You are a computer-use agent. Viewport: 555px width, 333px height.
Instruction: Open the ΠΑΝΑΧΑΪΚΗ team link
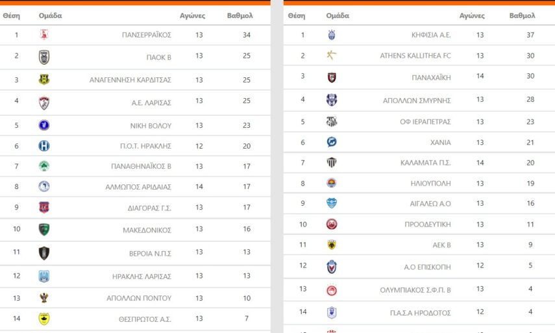point(431,77)
